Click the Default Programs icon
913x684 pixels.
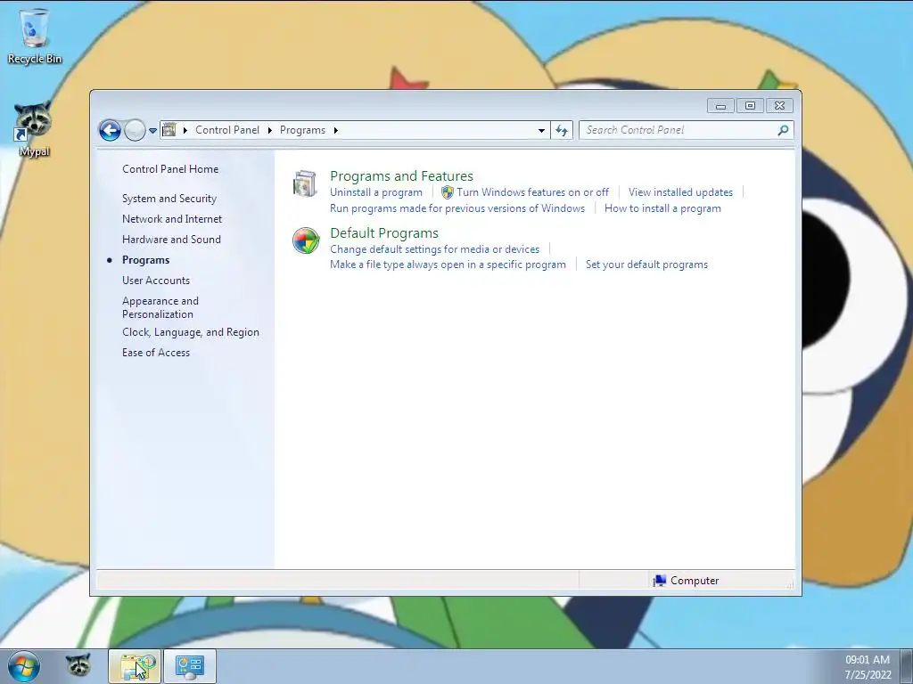tap(306, 240)
